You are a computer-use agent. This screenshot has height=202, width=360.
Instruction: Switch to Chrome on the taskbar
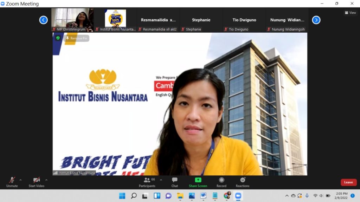[x=227, y=196]
